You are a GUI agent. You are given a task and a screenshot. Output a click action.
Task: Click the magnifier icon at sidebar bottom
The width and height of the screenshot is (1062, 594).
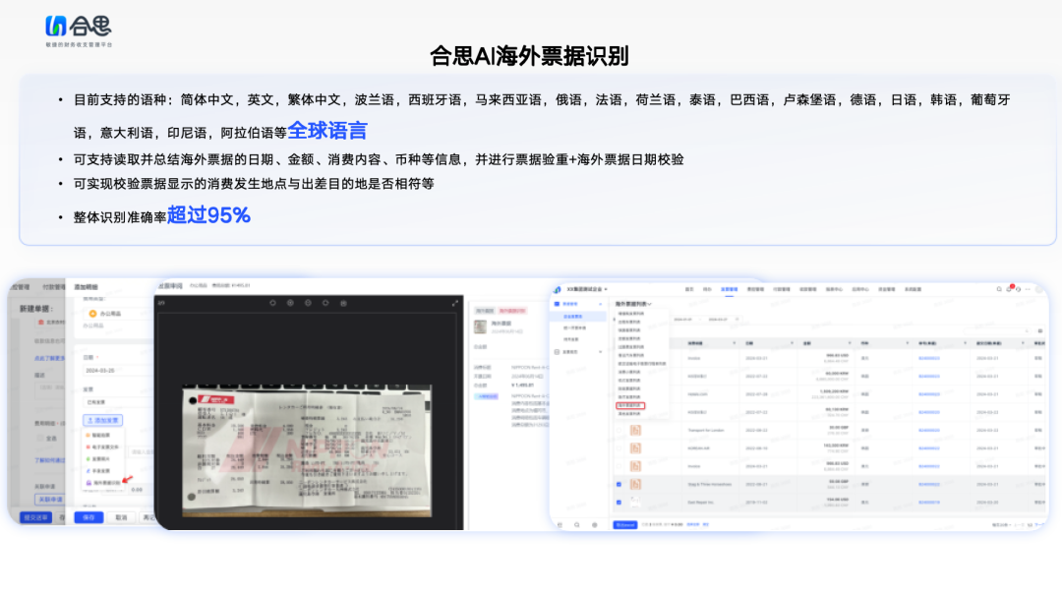[x=576, y=525]
